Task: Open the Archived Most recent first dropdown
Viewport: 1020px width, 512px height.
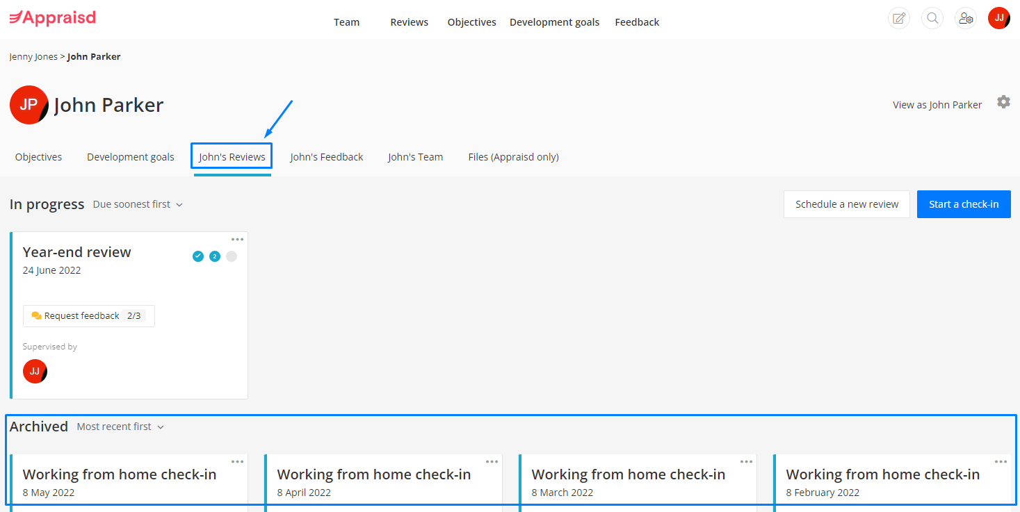Action: (x=120, y=427)
